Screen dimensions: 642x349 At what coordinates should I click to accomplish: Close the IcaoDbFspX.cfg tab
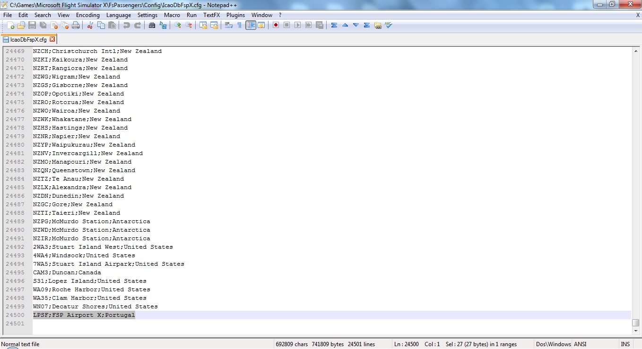pyautogui.click(x=52, y=39)
